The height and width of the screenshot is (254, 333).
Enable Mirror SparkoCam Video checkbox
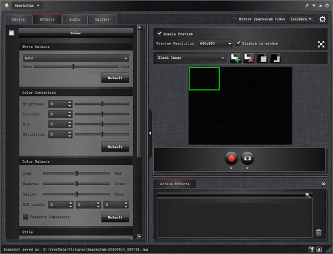(x=234, y=19)
